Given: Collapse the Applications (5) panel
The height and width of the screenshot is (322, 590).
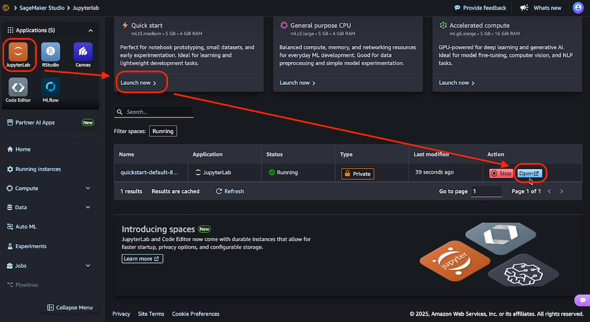Looking at the screenshot, I should 91,31.
